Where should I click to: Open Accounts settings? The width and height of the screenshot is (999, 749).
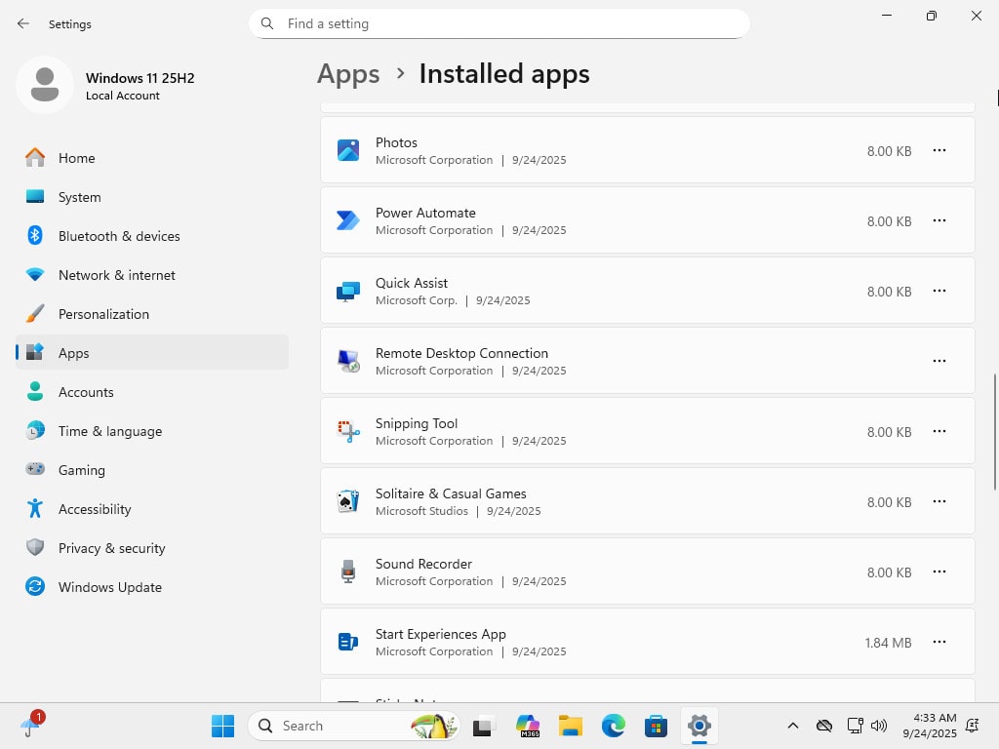coord(151,392)
